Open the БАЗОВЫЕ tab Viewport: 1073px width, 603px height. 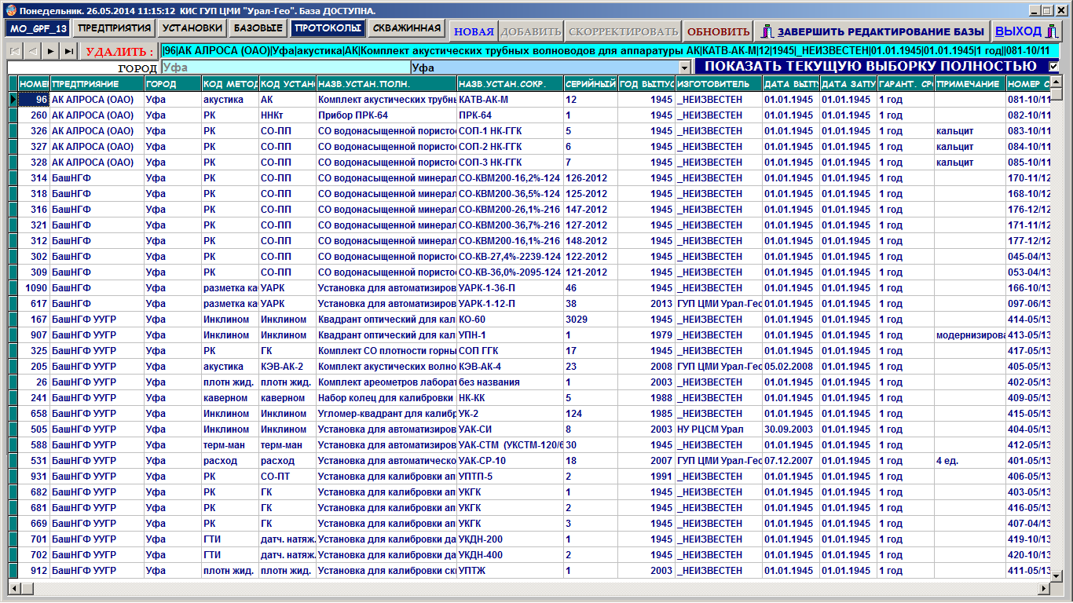258,28
